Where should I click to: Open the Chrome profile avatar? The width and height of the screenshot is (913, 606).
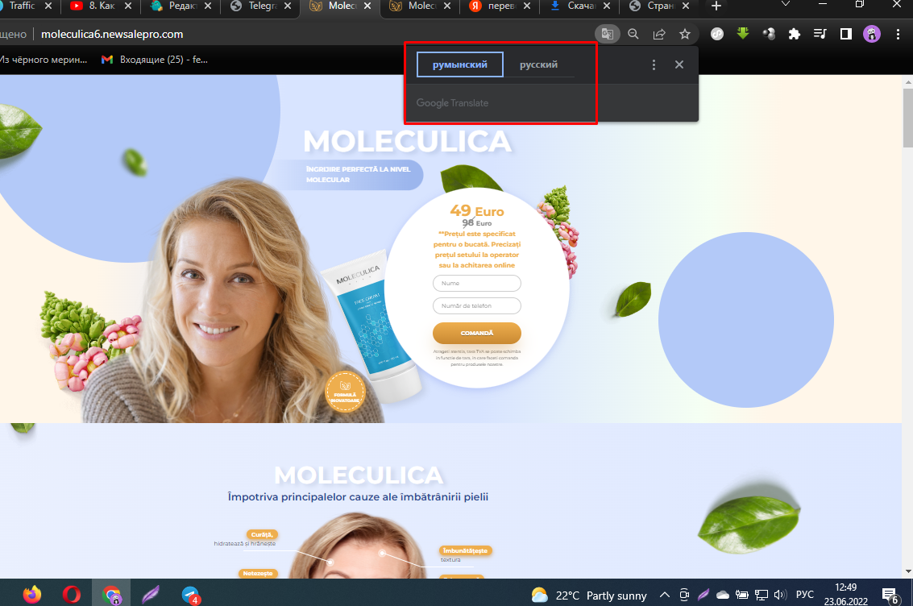click(872, 34)
